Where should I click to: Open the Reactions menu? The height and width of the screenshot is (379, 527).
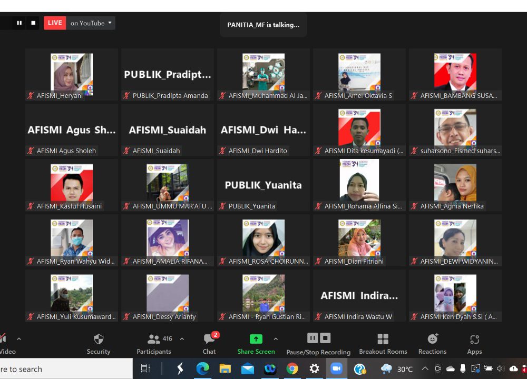pyautogui.click(x=432, y=344)
